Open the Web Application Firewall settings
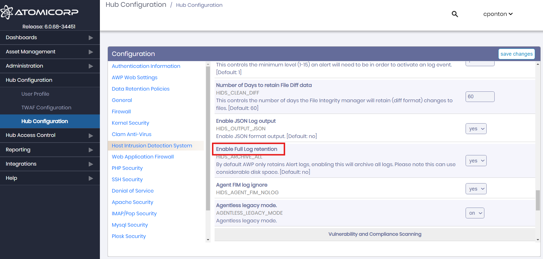This screenshot has width=543, height=259. [x=143, y=156]
